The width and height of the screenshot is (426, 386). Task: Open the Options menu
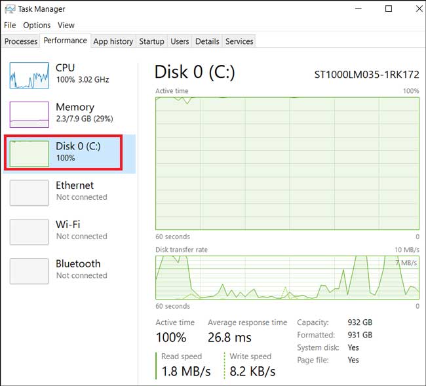tap(37, 26)
